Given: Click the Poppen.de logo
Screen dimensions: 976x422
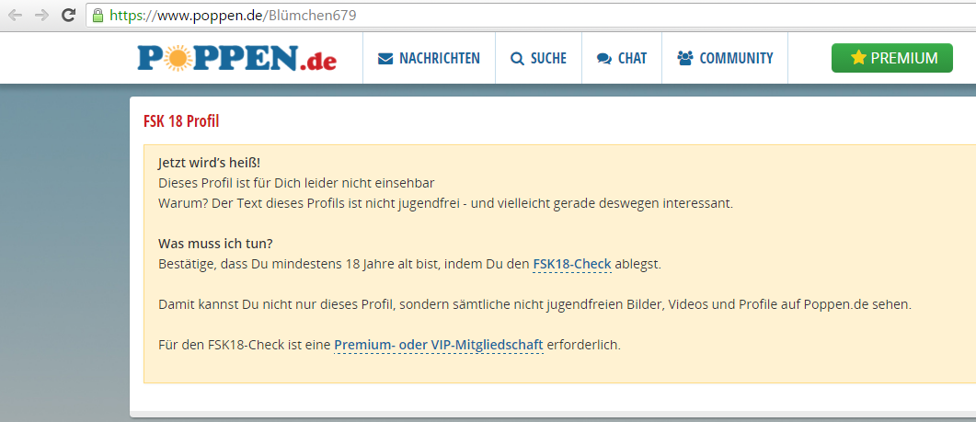Looking at the screenshot, I should click(x=237, y=58).
